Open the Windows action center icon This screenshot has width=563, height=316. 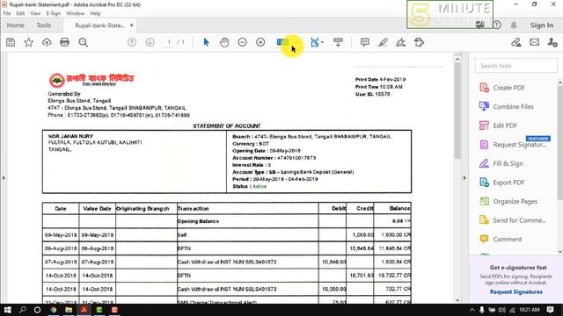(x=550, y=310)
